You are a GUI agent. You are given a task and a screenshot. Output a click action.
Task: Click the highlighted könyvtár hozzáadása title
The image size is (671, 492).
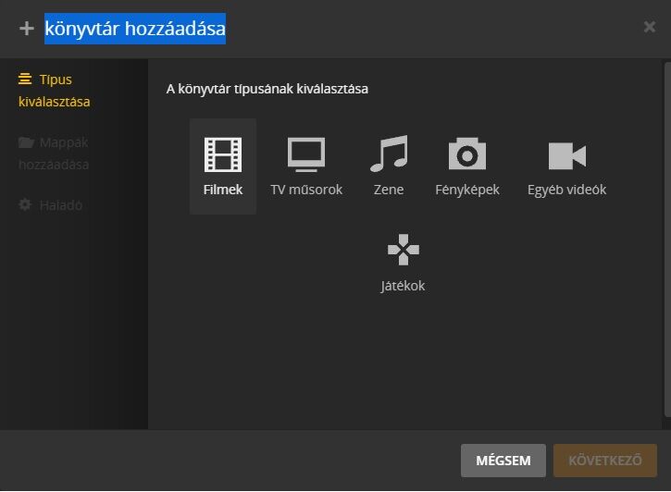click(x=135, y=29)
